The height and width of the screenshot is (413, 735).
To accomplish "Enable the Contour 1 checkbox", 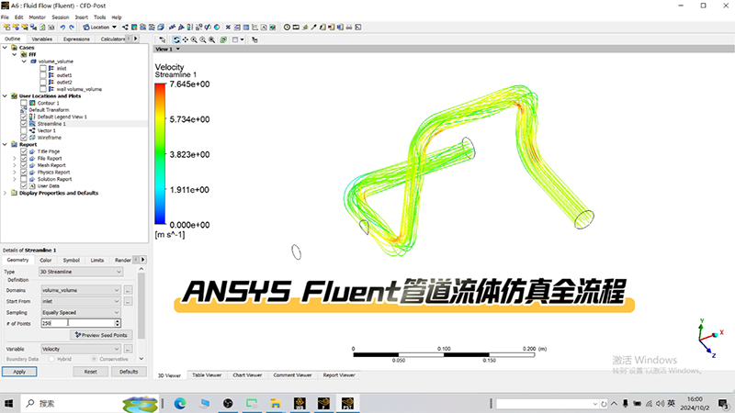I will [24, 103].
